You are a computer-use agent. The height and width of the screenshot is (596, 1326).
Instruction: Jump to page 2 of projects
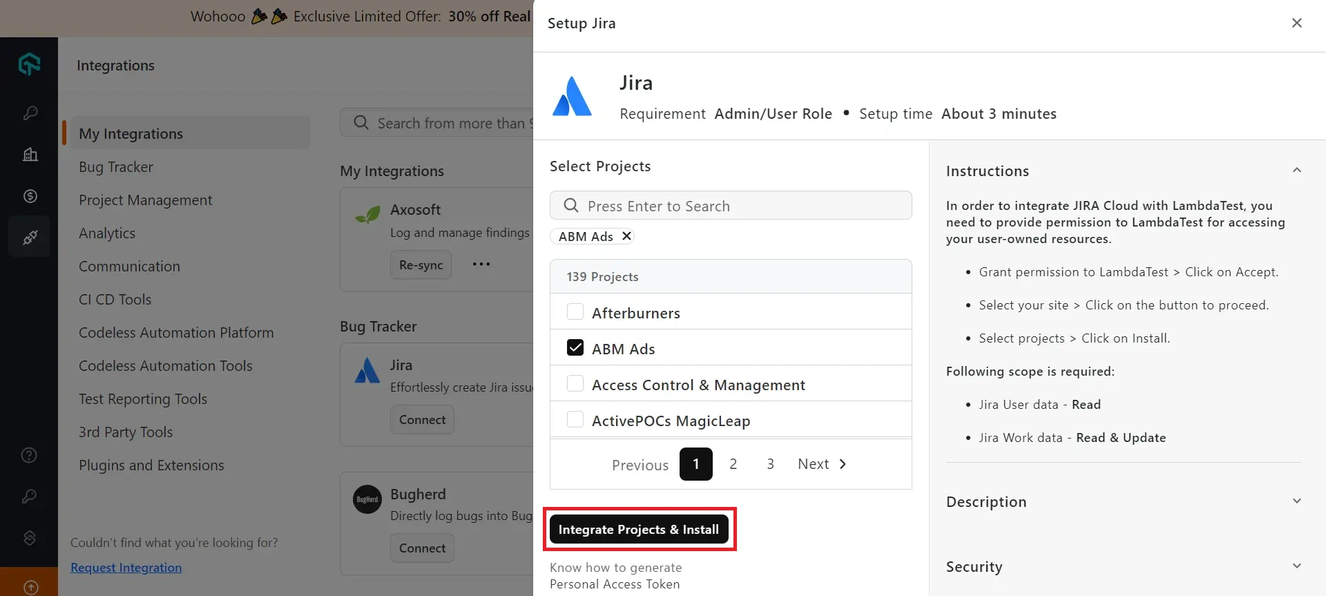click(733, 464)
